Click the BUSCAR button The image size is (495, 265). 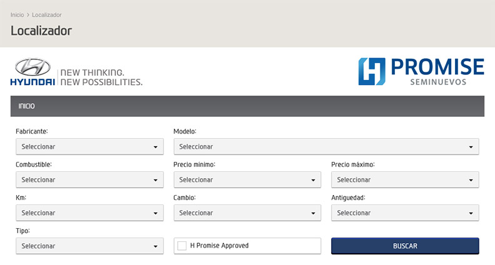tap(405, 246)
